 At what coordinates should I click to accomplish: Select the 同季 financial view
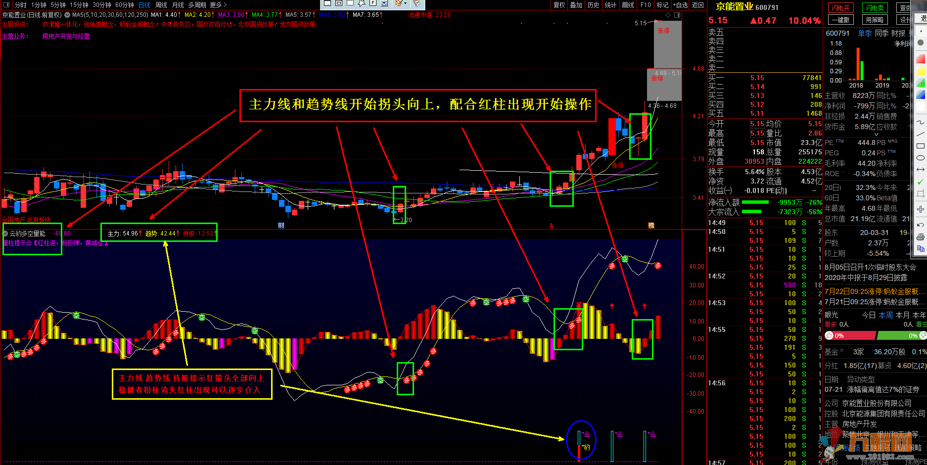[x=882, y=33]
